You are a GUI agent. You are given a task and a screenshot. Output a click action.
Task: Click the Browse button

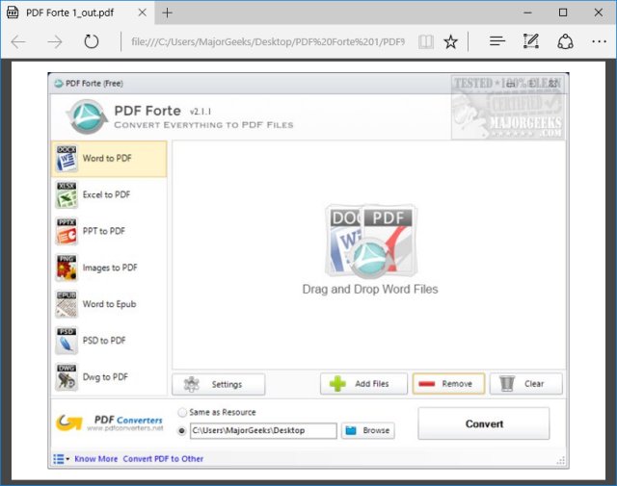click(368, 430)
